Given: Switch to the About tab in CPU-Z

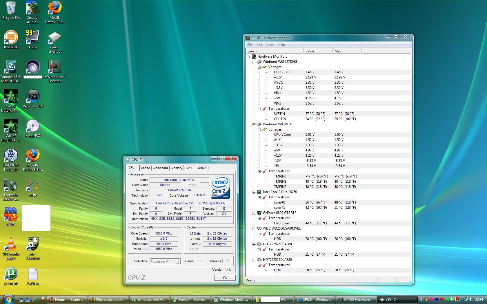Looking at the screenshot, I should 202,168.
